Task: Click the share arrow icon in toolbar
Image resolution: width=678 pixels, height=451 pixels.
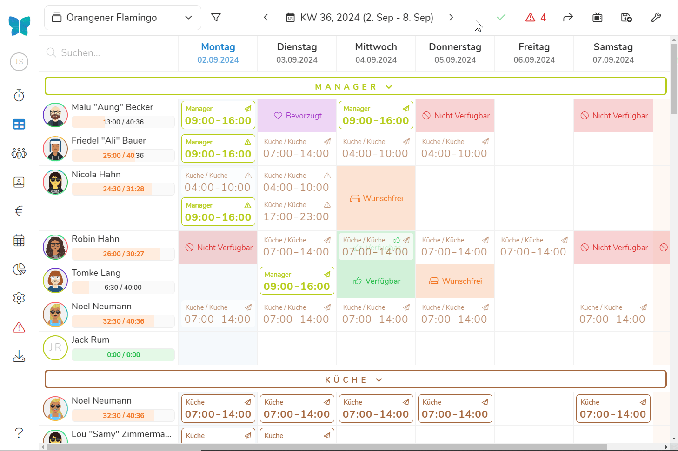Action: [568, 18]
